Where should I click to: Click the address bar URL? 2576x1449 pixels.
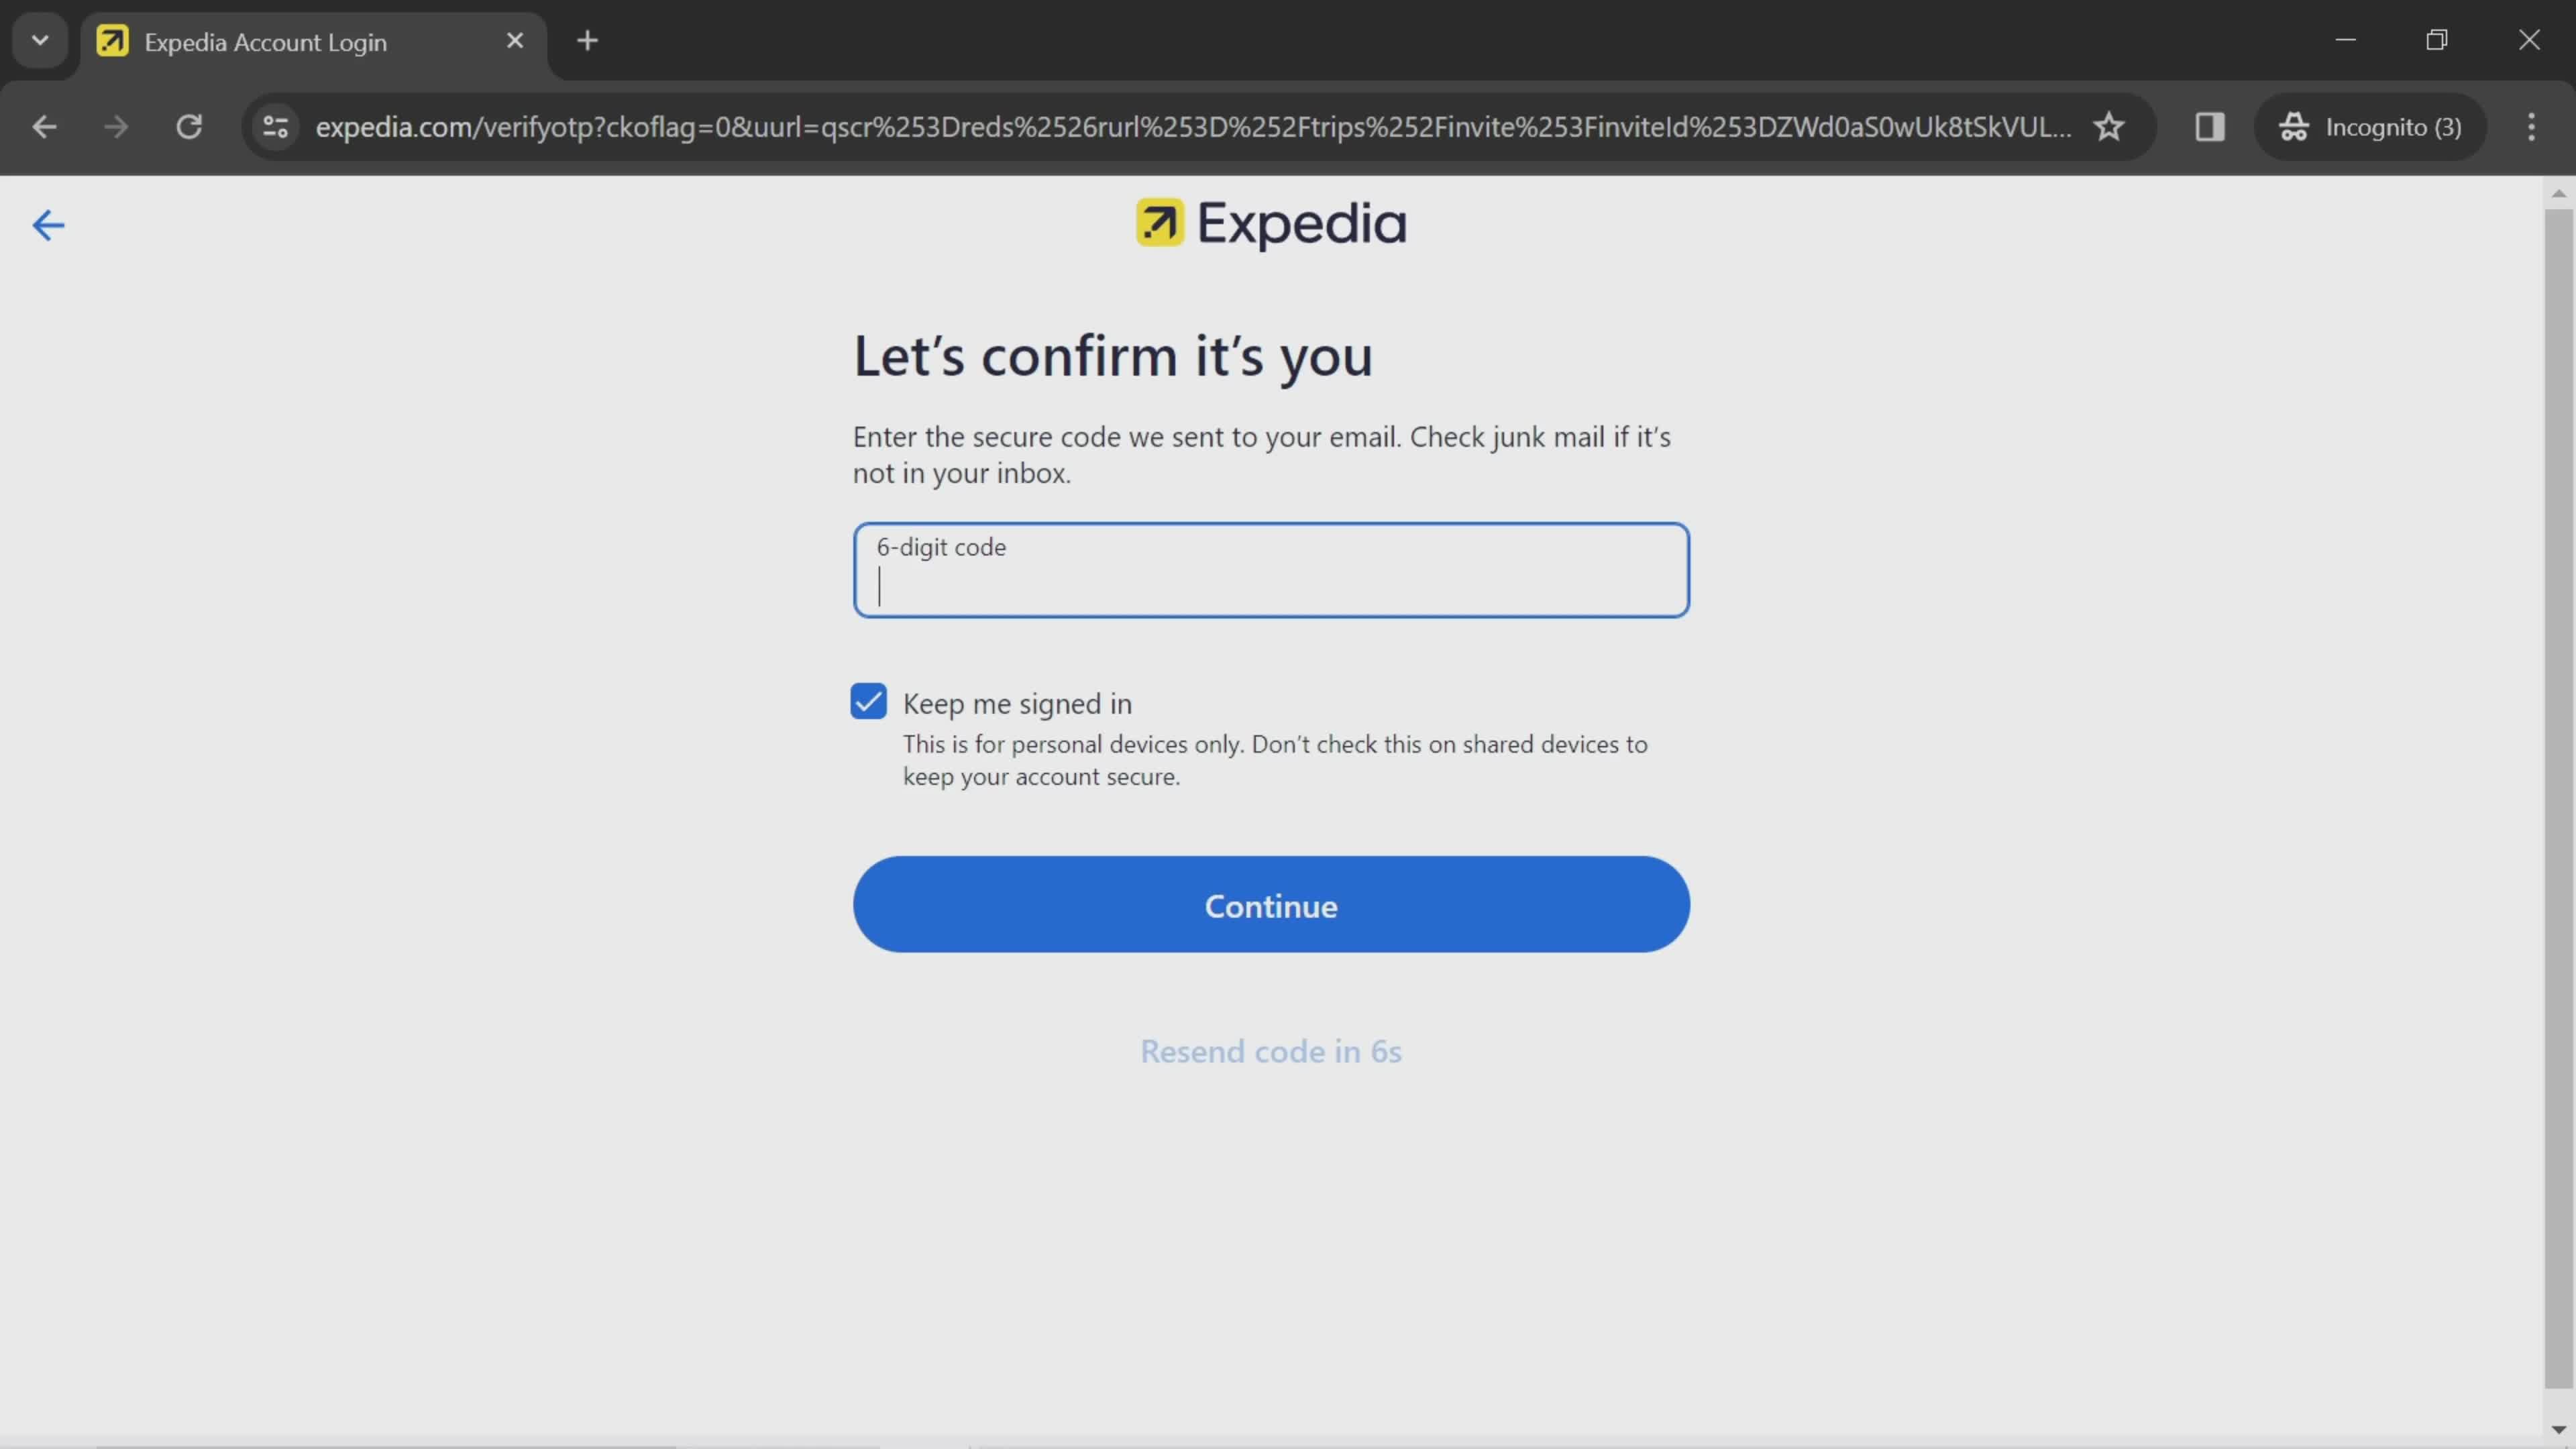coord(1193,127)
